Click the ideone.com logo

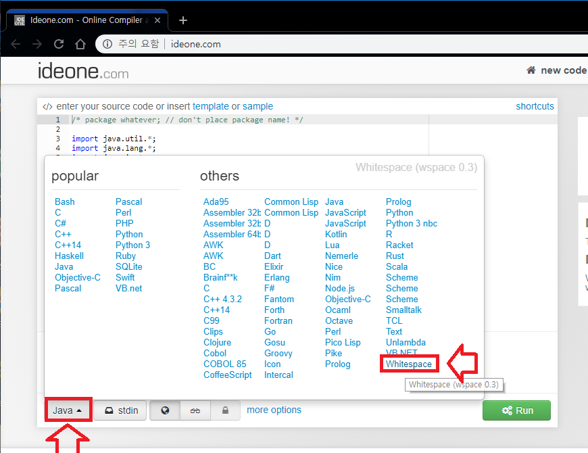(83, 71)
